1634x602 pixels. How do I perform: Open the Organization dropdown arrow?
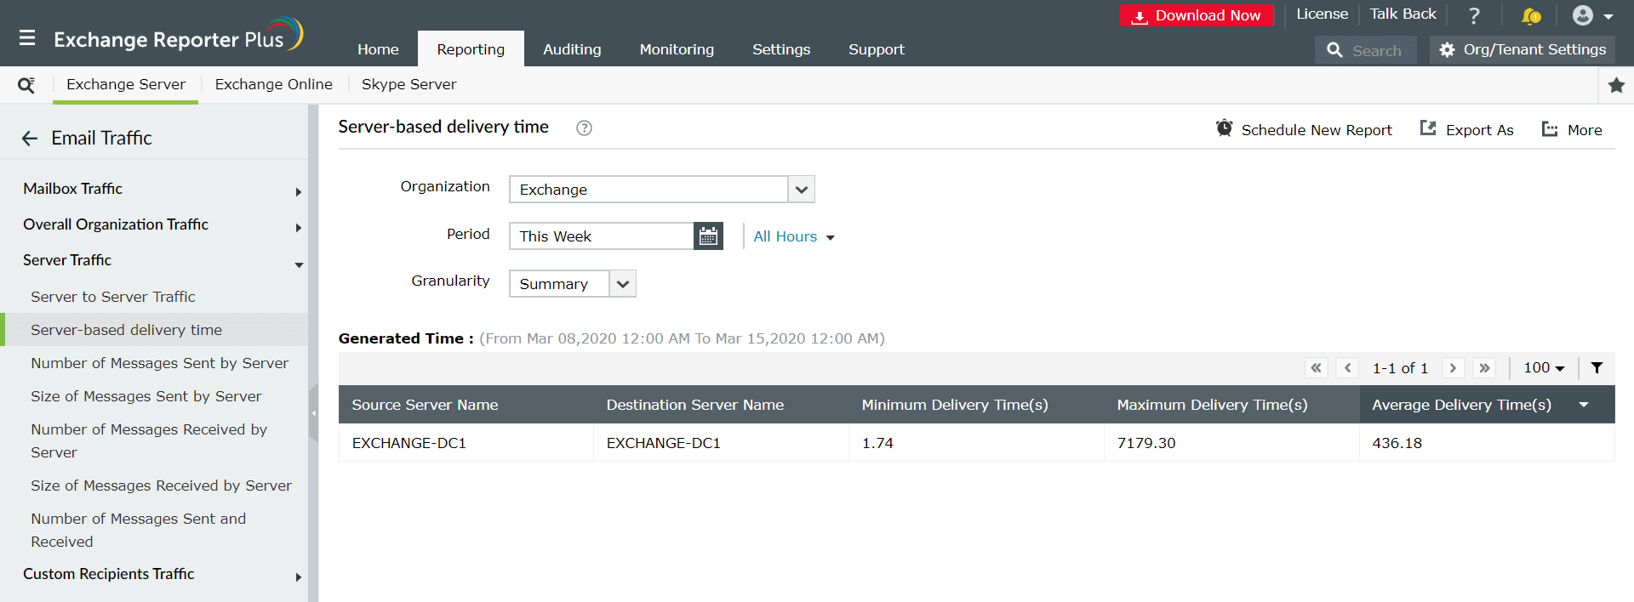click(801, 190)
